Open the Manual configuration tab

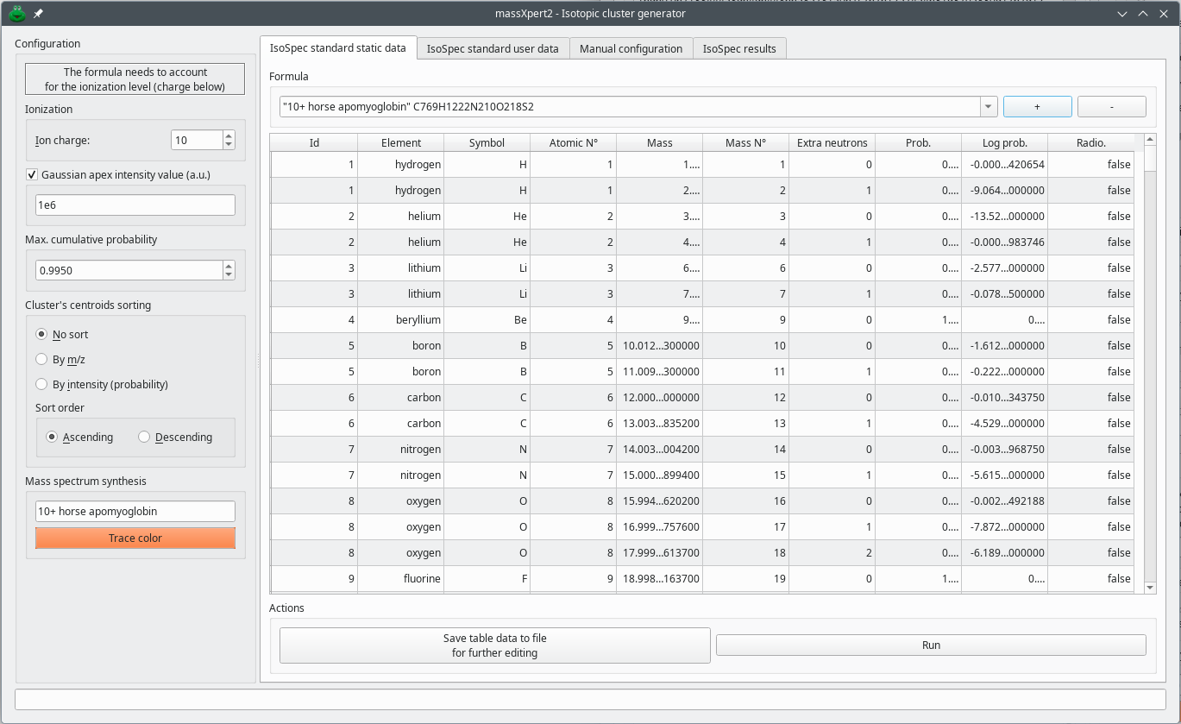[631, 48]
